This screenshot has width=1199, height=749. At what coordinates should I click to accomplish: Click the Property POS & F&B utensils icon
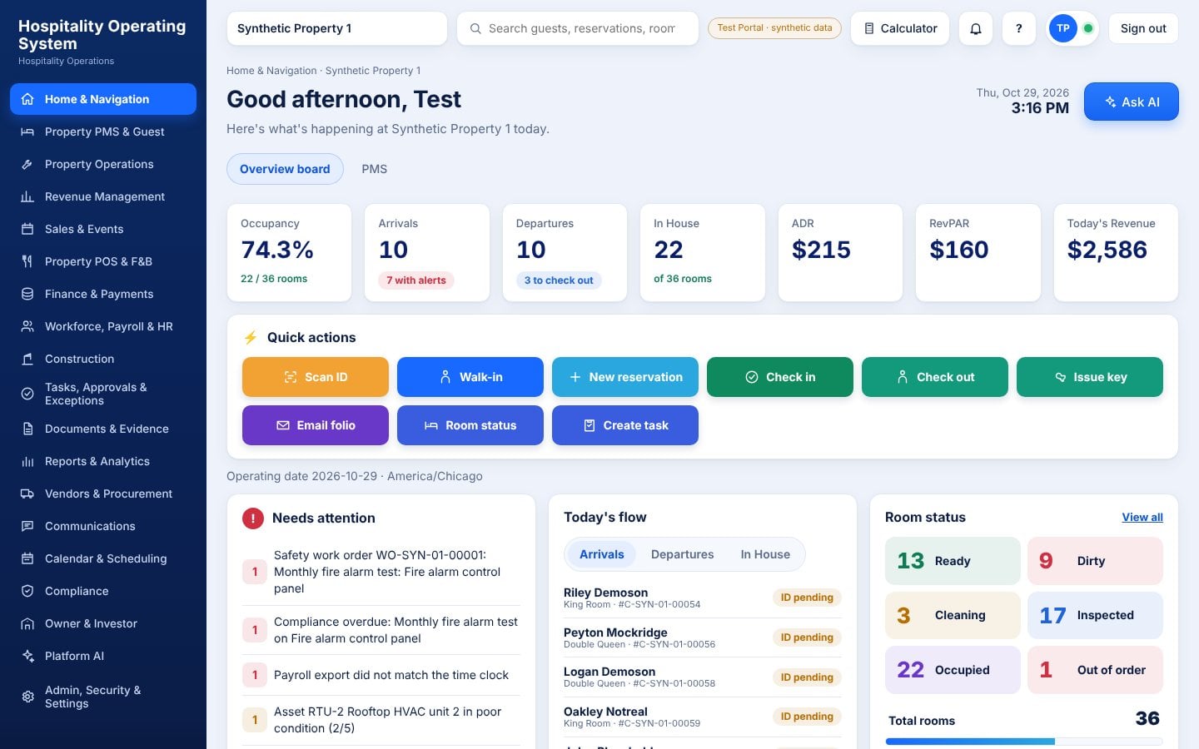27,261
